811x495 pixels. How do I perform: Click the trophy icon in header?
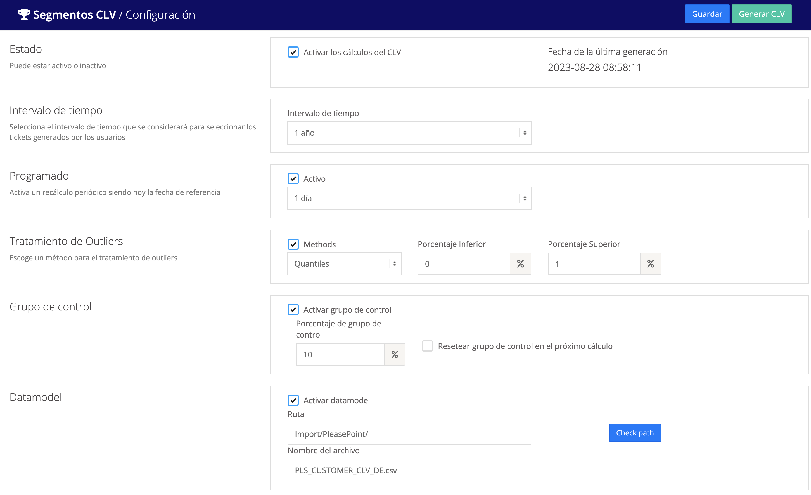[24, 15]
